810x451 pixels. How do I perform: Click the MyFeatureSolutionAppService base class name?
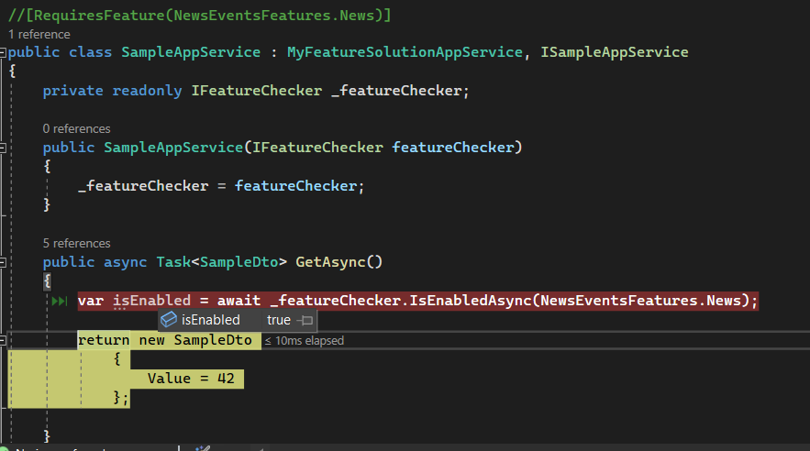405,52
